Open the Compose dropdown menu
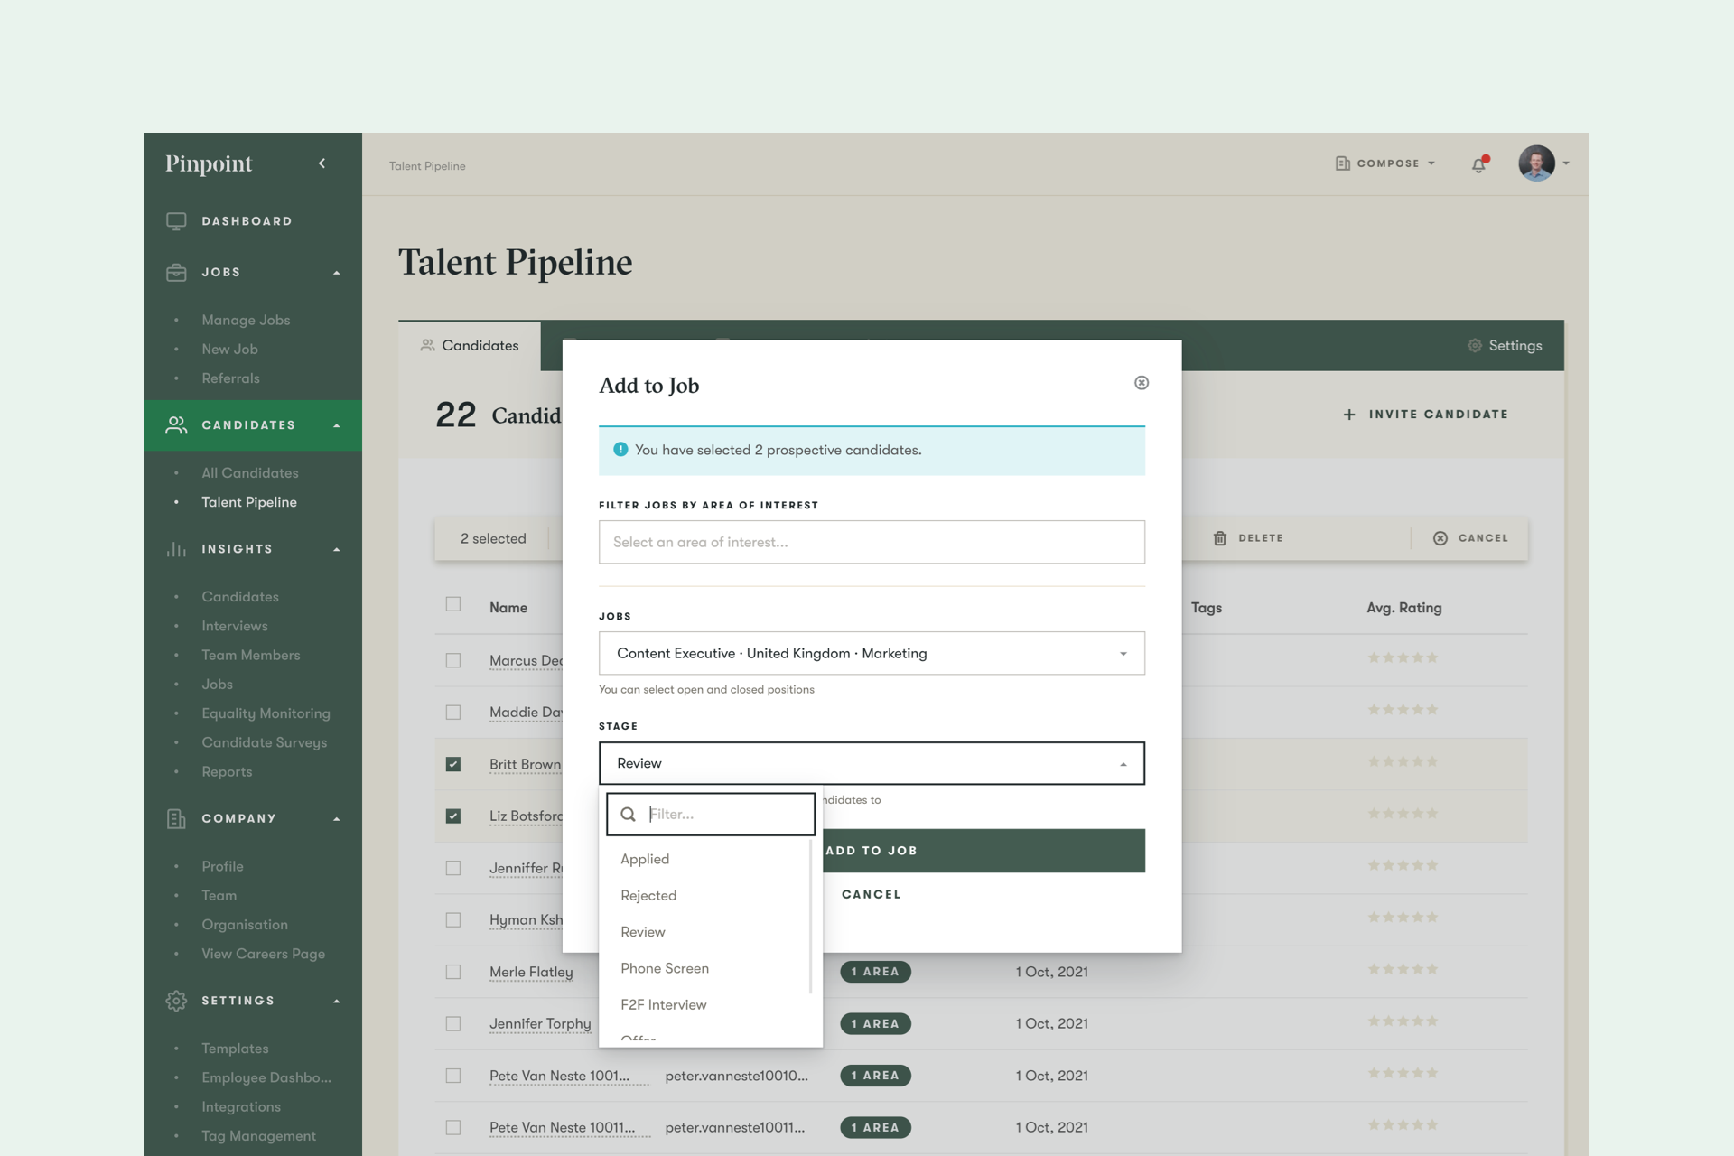Image resolution: width=1734 pixels, height=1156 pixels. click(1385, 163)
